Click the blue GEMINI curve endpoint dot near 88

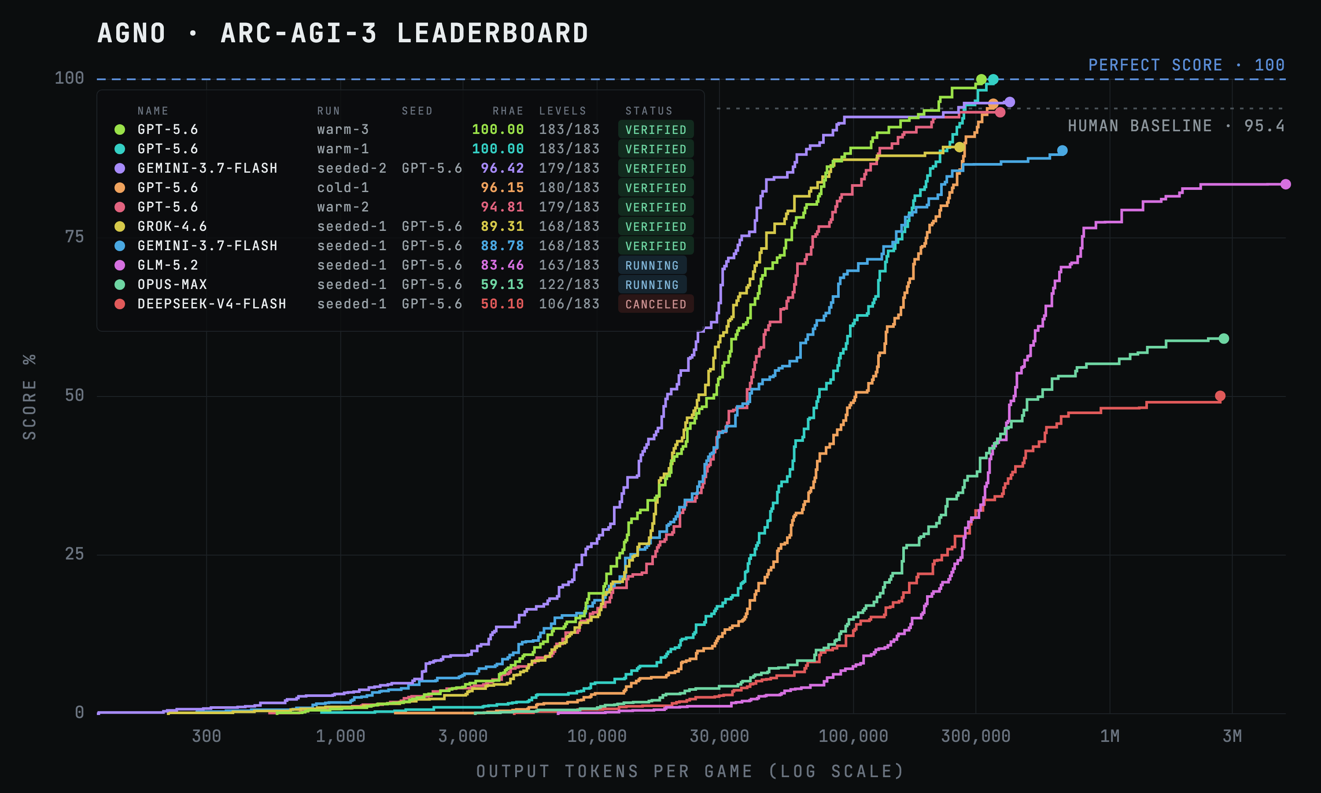point(1063,151)
